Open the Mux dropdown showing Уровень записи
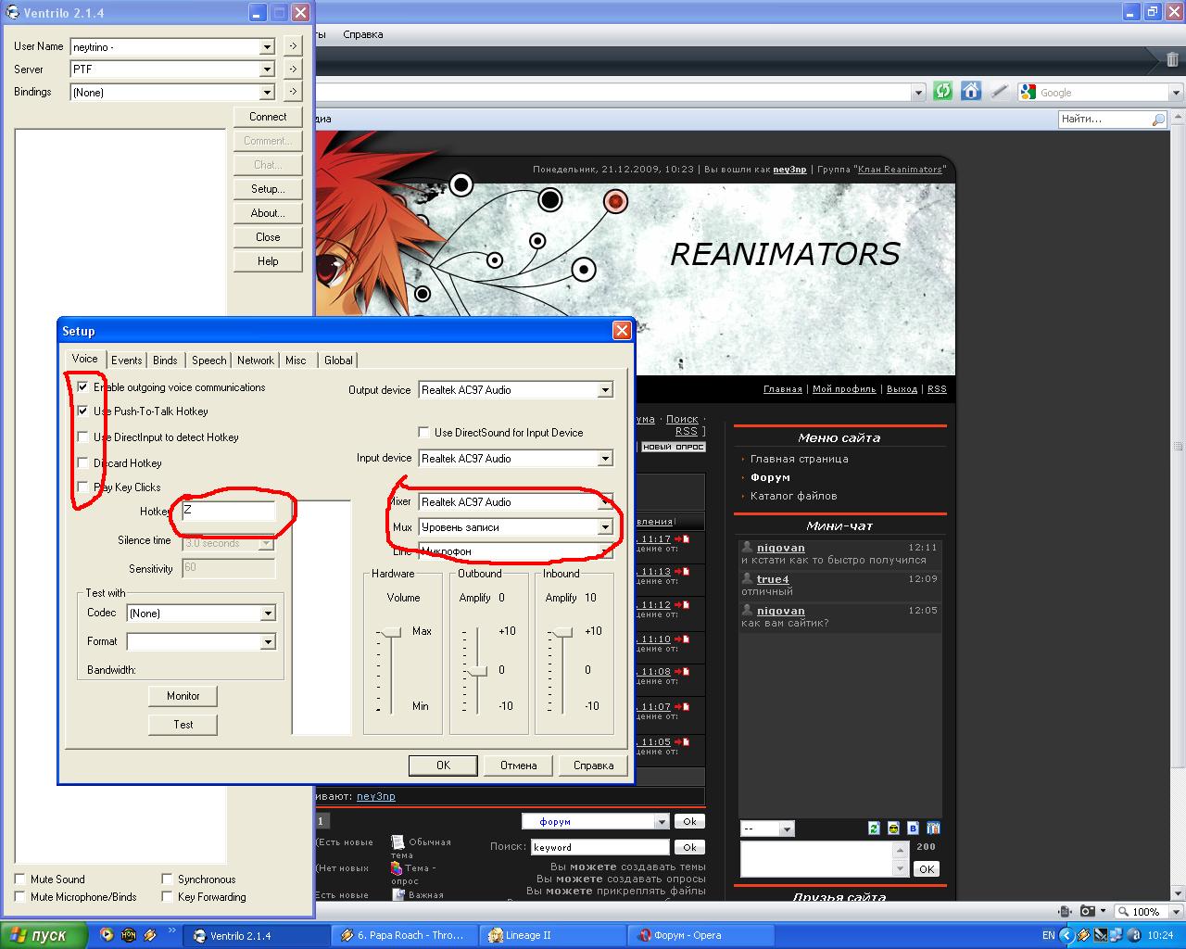 coord(604,527)
